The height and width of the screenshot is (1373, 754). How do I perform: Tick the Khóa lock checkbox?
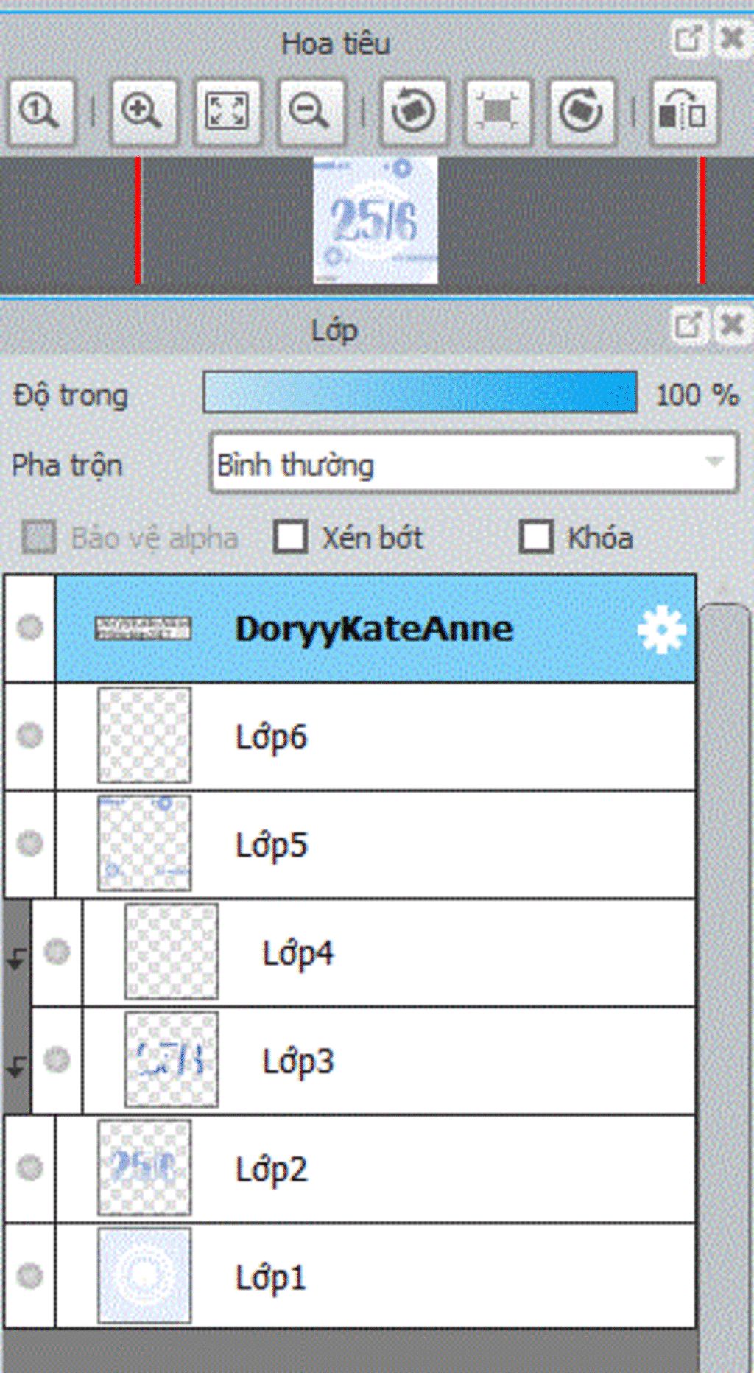[x=536, y=537]
